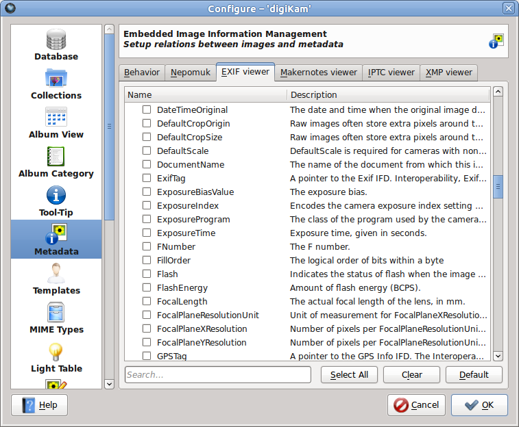The width and height of the screenshot is (519, 427).
Task: Click the KDE globe icon in title bar
Action: pyautogui.click(x=10, y=8)
